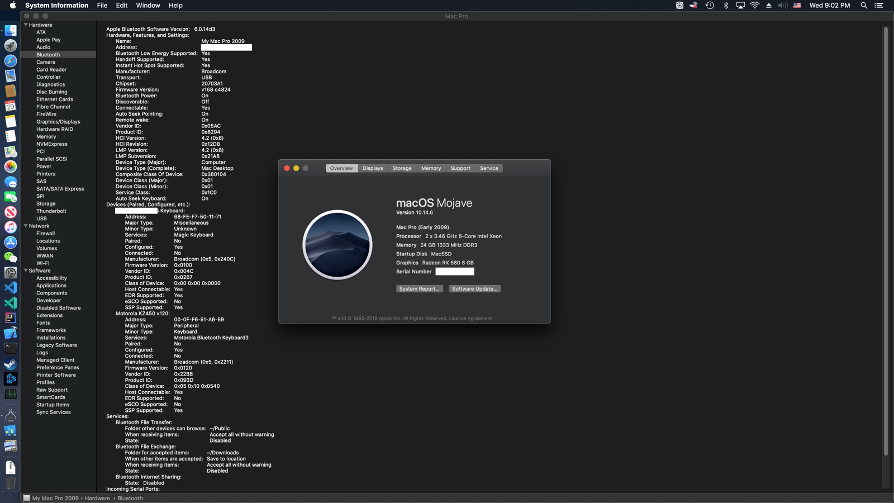The height and width of the screenshot is (503, 894).
Task: Open Visual Studio Code from dock
Action: pyautogui.click(x=11, y=287)
